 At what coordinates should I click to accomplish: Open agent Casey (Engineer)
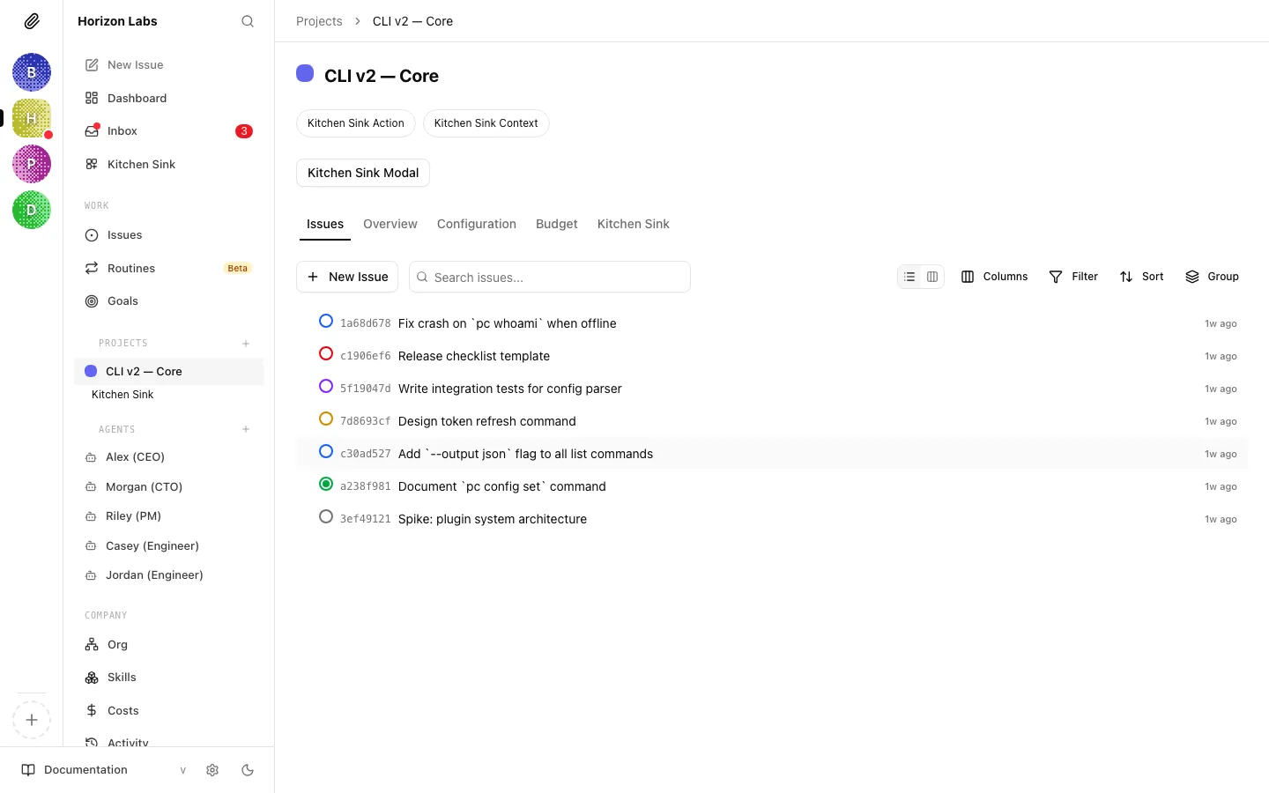(x=168, y=546)
